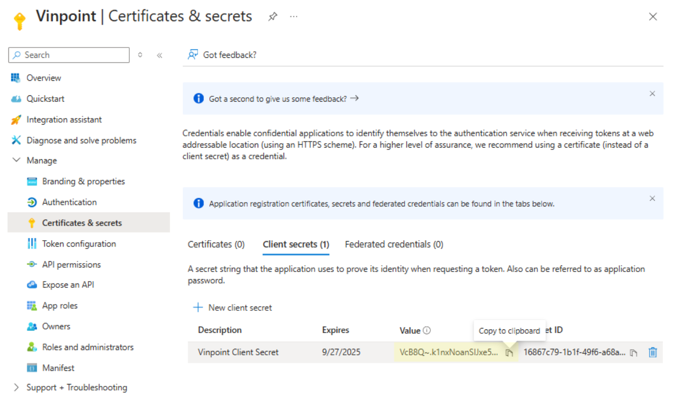The height and width of the screenshot is (407, 681).
Task: Toggle sidebar expand/collapse arrows icon
Action: (140, 55)
